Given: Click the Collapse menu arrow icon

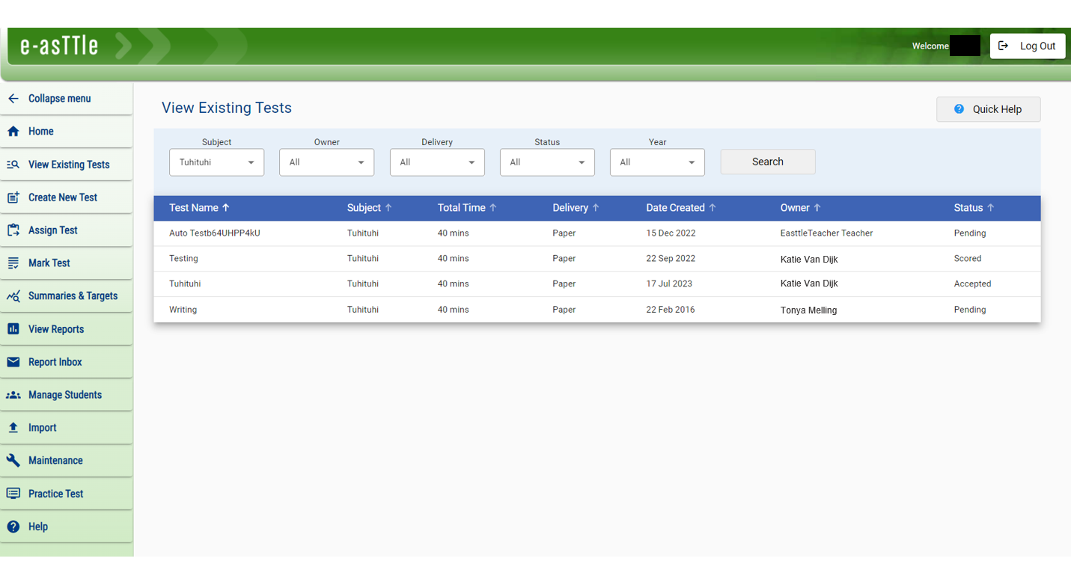Looking at the screenshot, I should coord(13,99).
